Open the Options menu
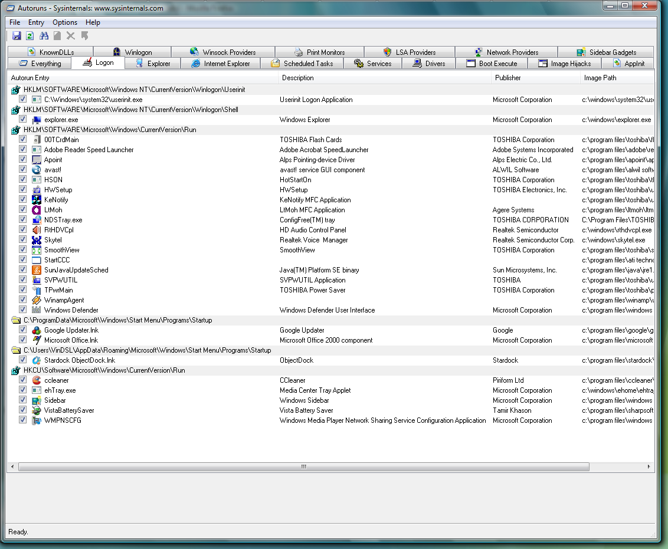The height and width of the screenshot is (549, 668). 65,22
